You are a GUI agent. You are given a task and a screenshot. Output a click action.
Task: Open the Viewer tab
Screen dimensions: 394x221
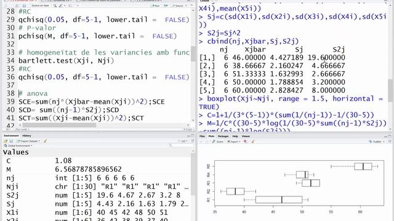(246, 136)
